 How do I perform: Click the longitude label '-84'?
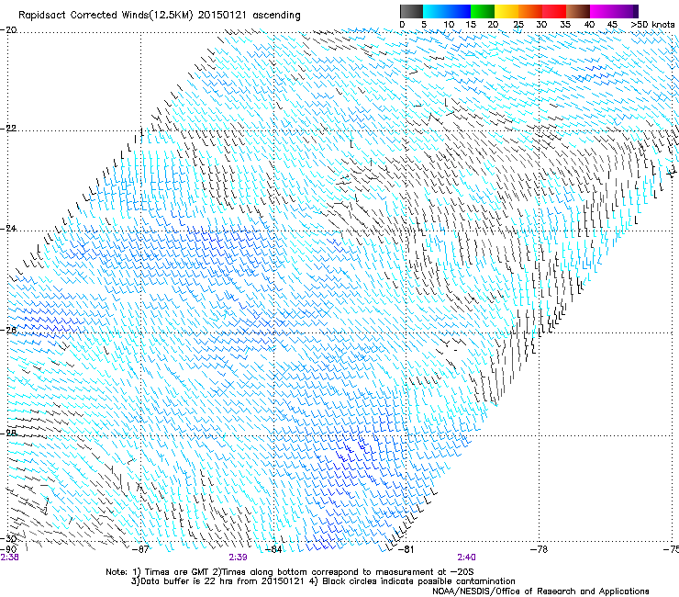click(x=273, y=549)
